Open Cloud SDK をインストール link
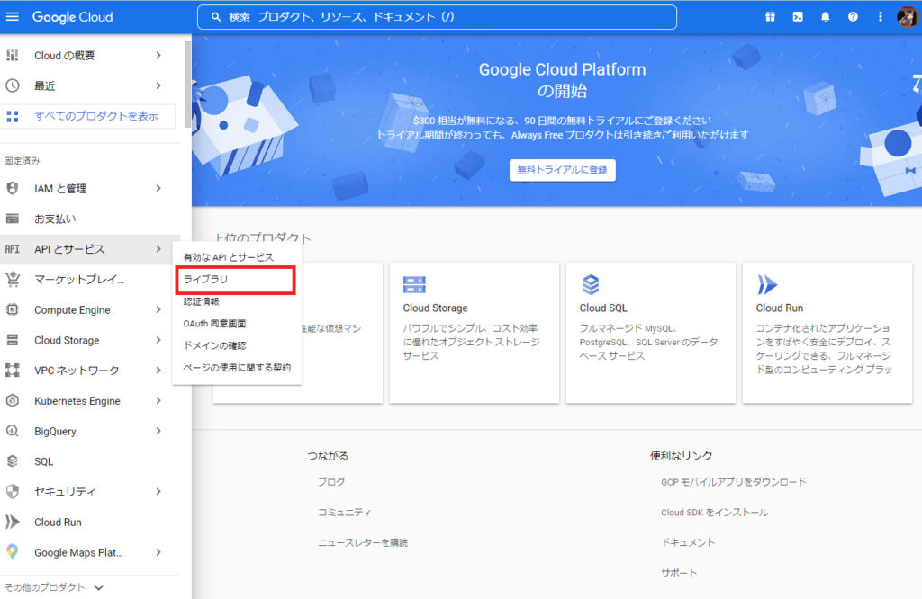 714,512
